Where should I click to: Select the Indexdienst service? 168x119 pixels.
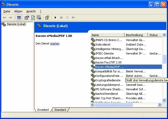pos(126,44)
